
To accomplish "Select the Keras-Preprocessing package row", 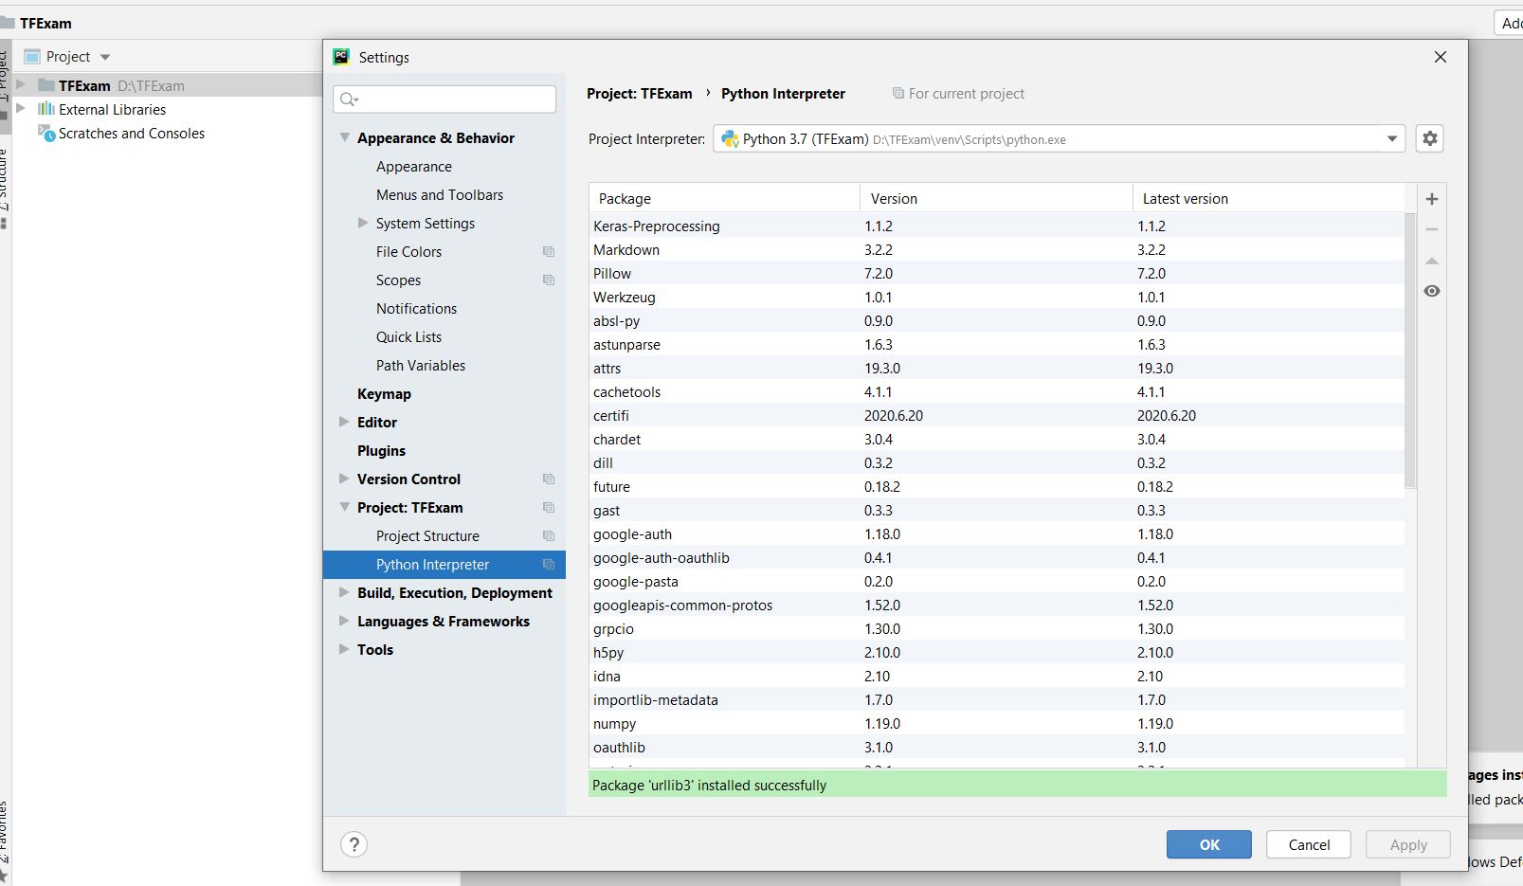I will click(996, 226).
